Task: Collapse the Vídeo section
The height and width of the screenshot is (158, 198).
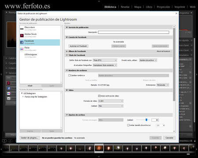Action: click(x=67, y=90)
